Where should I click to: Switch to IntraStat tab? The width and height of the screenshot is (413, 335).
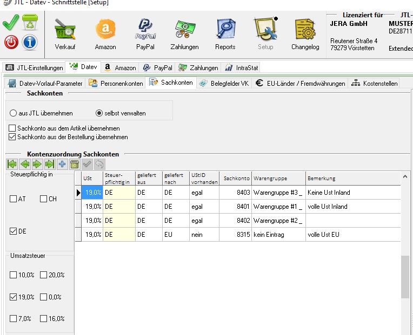(x=242, y=68)
